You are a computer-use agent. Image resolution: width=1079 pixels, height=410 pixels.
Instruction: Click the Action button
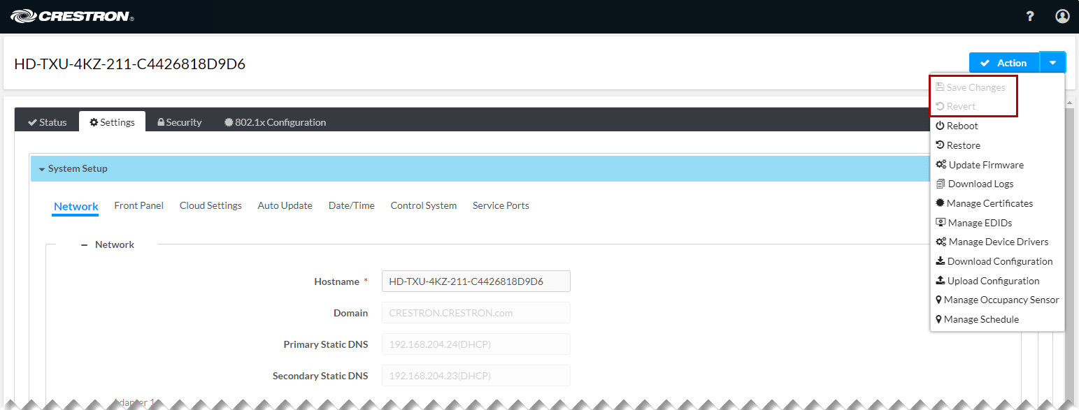pyautogui.click(x=1003, y=62)
